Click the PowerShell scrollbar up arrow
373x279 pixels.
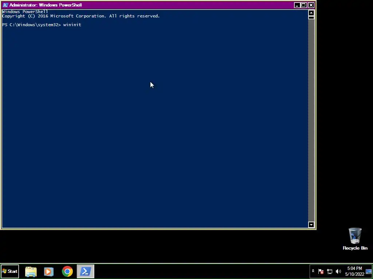tap(311, 13)
